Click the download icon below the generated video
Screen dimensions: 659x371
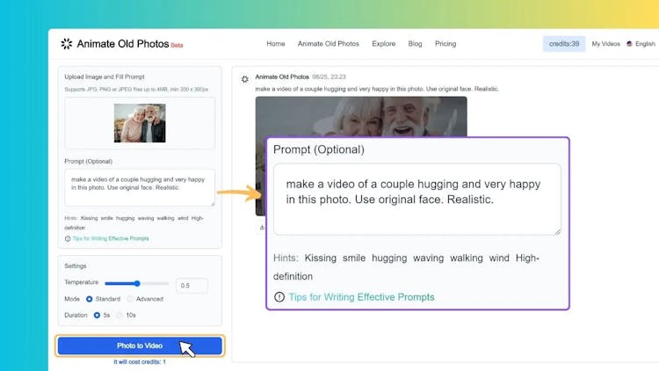[261, 227]
